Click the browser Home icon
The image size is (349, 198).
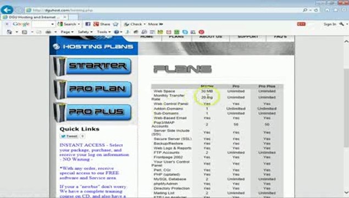pyautogui.click(x=327, y=10)
